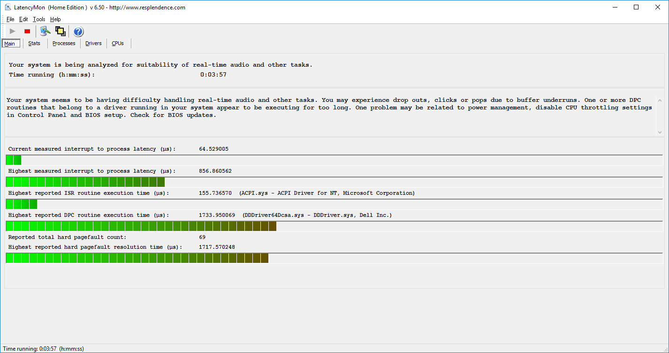View the Drivers tab
Image resolution: width=669 pixels, height=353 pixels.
(93, 43)
